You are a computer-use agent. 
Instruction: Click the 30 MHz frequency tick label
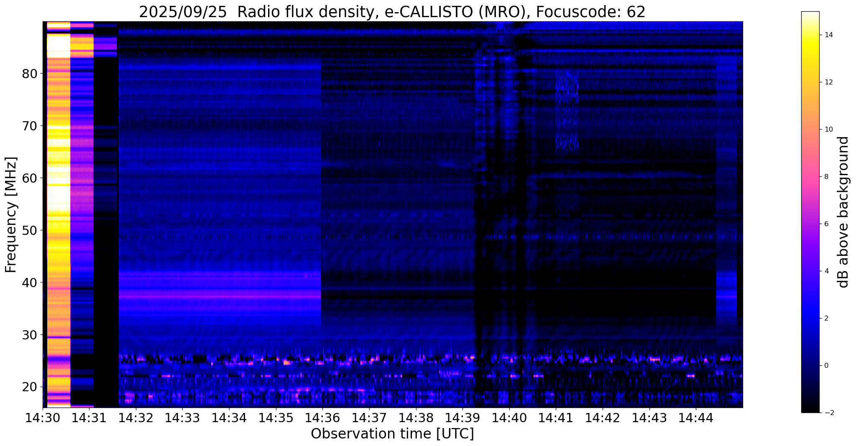coord(30,335)
